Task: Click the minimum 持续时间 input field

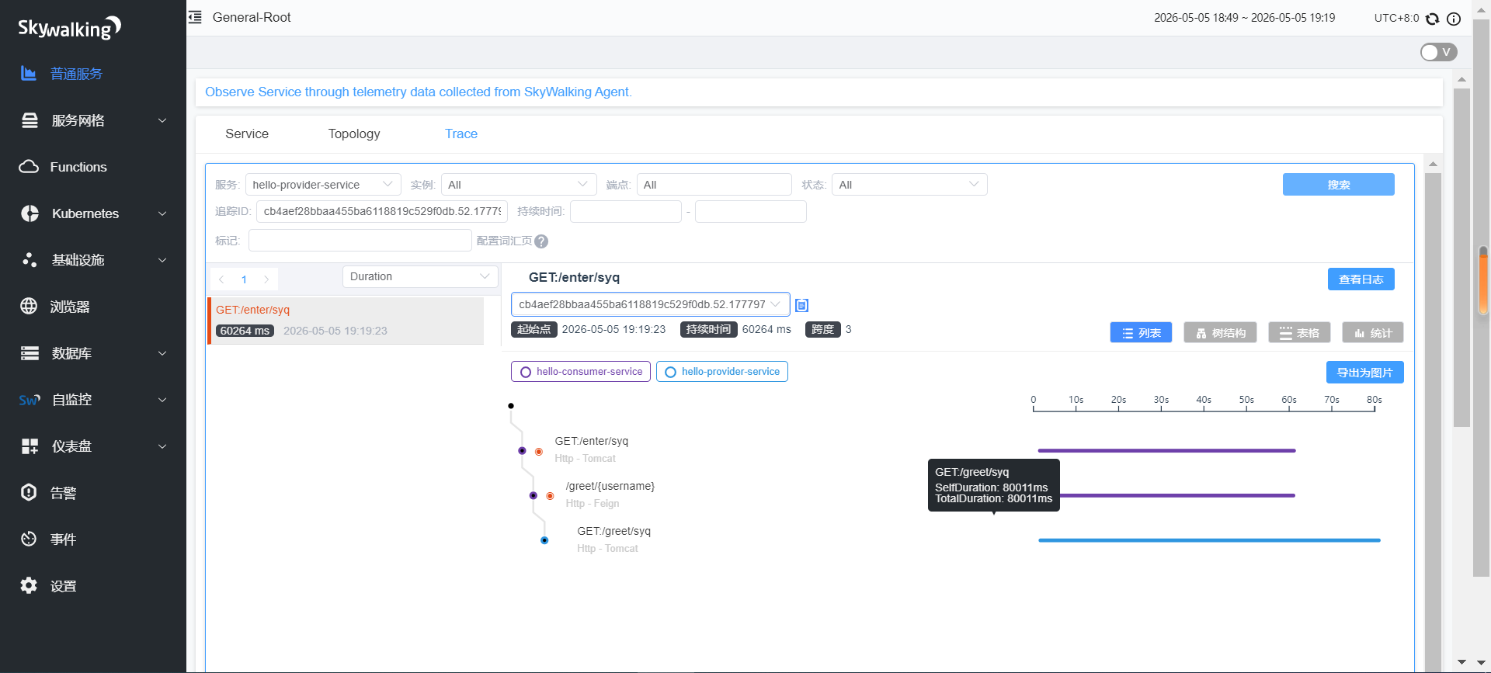Action: (626, 211)
